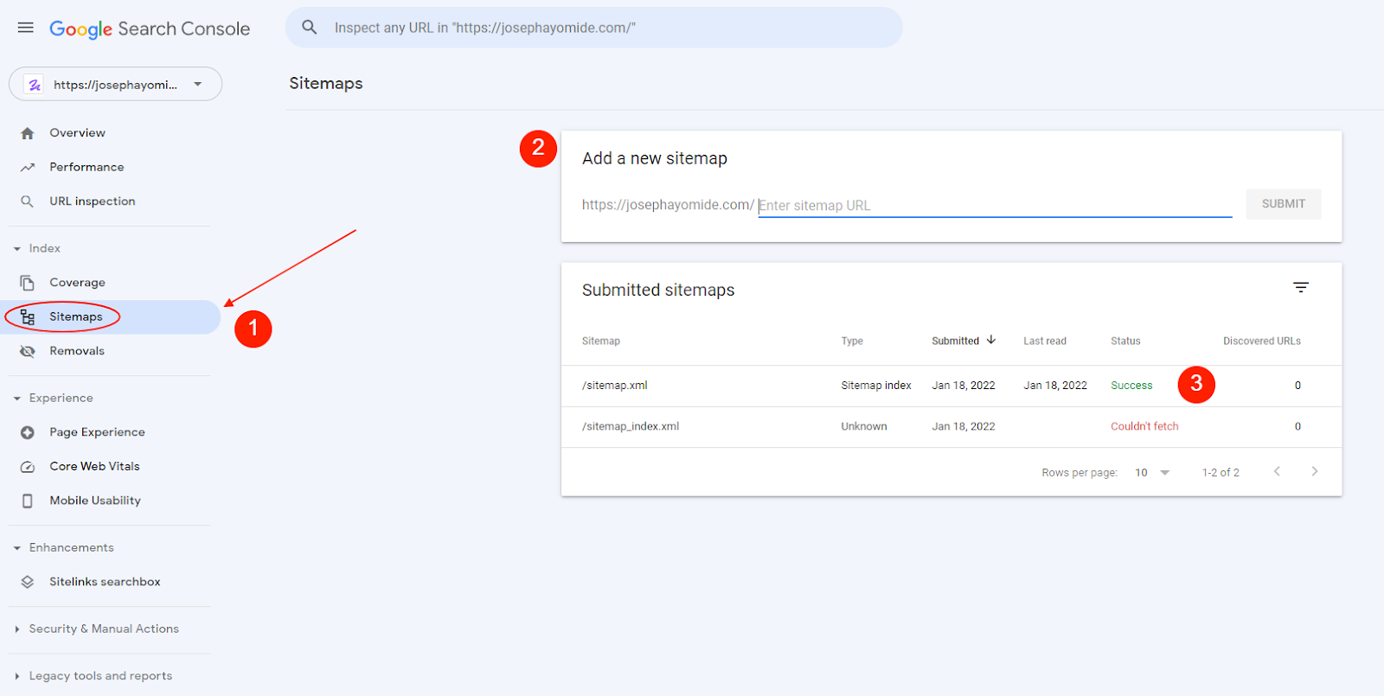Open the /sitemap_index.xml row
This screenshot has width=1384, height=696.
[951, 426]
